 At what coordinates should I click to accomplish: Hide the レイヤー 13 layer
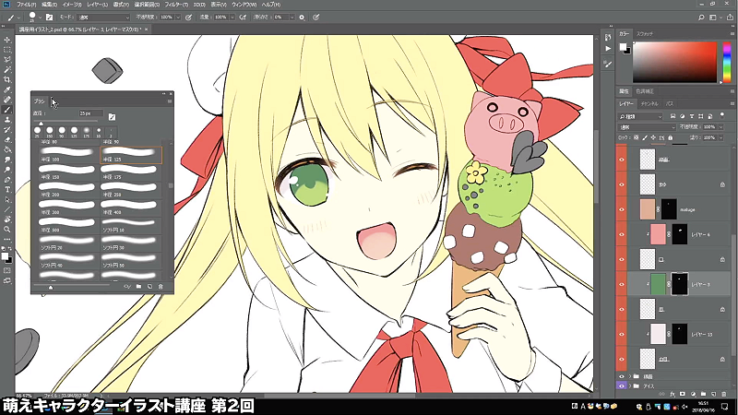621,334
